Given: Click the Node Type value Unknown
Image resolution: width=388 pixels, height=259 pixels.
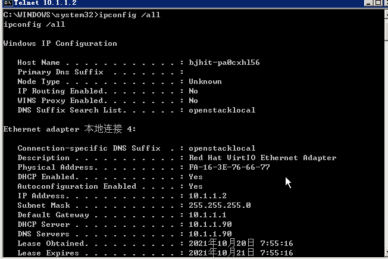Looking at the screenshot, I should point(205,82).
